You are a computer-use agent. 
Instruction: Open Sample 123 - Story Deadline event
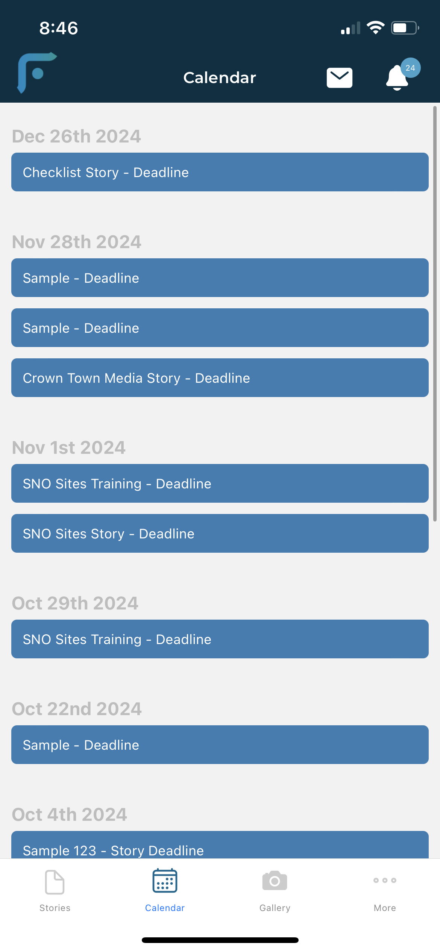[x=220, y=845]
